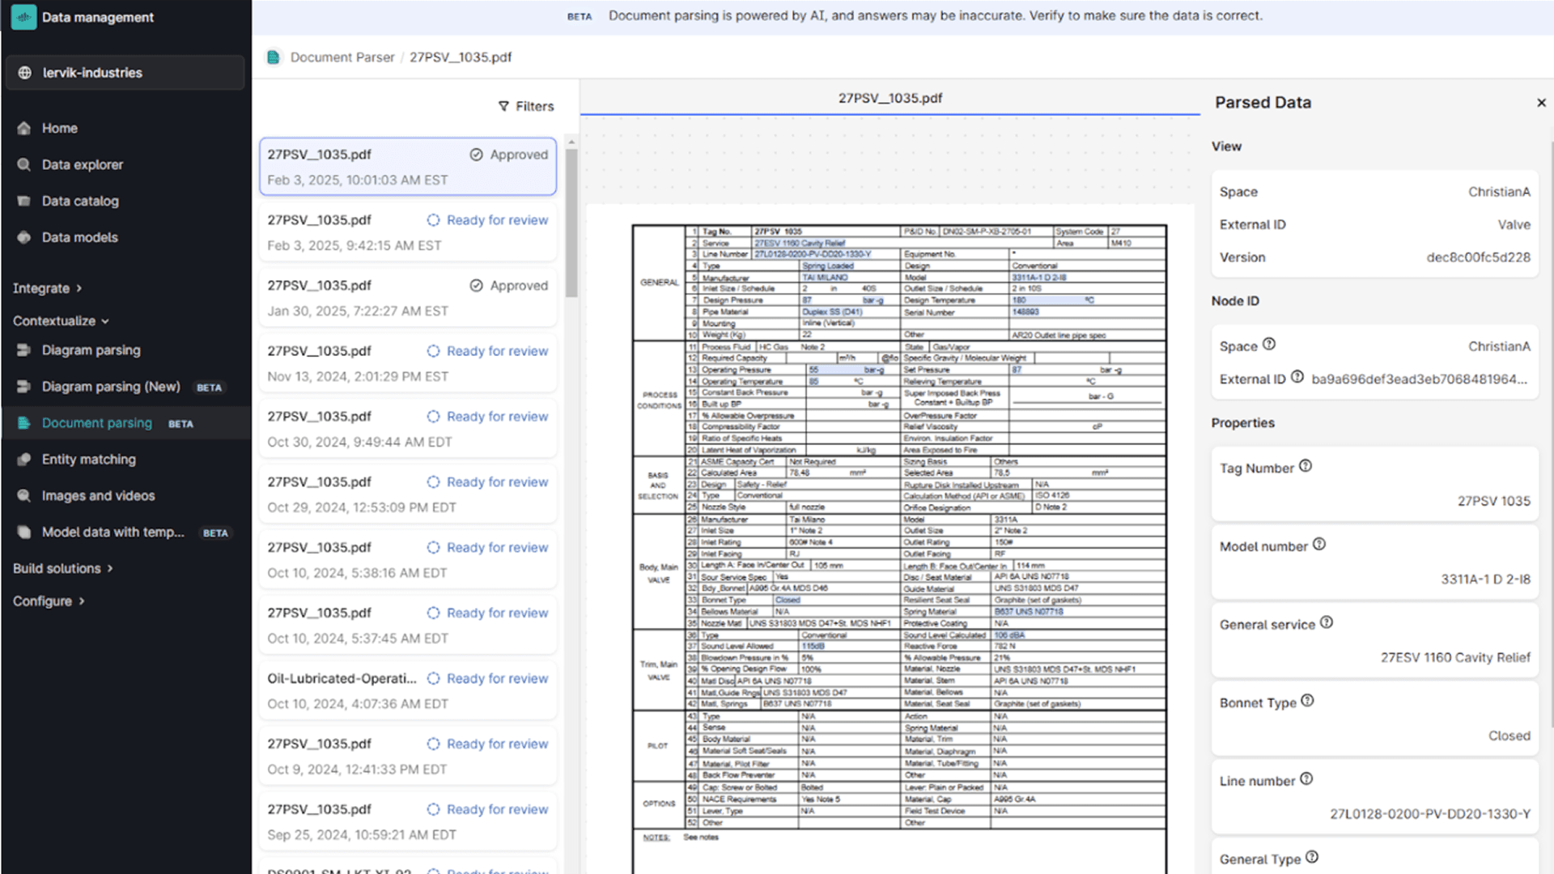
Task: Show info for General service property
Action: pos(1327,622)
